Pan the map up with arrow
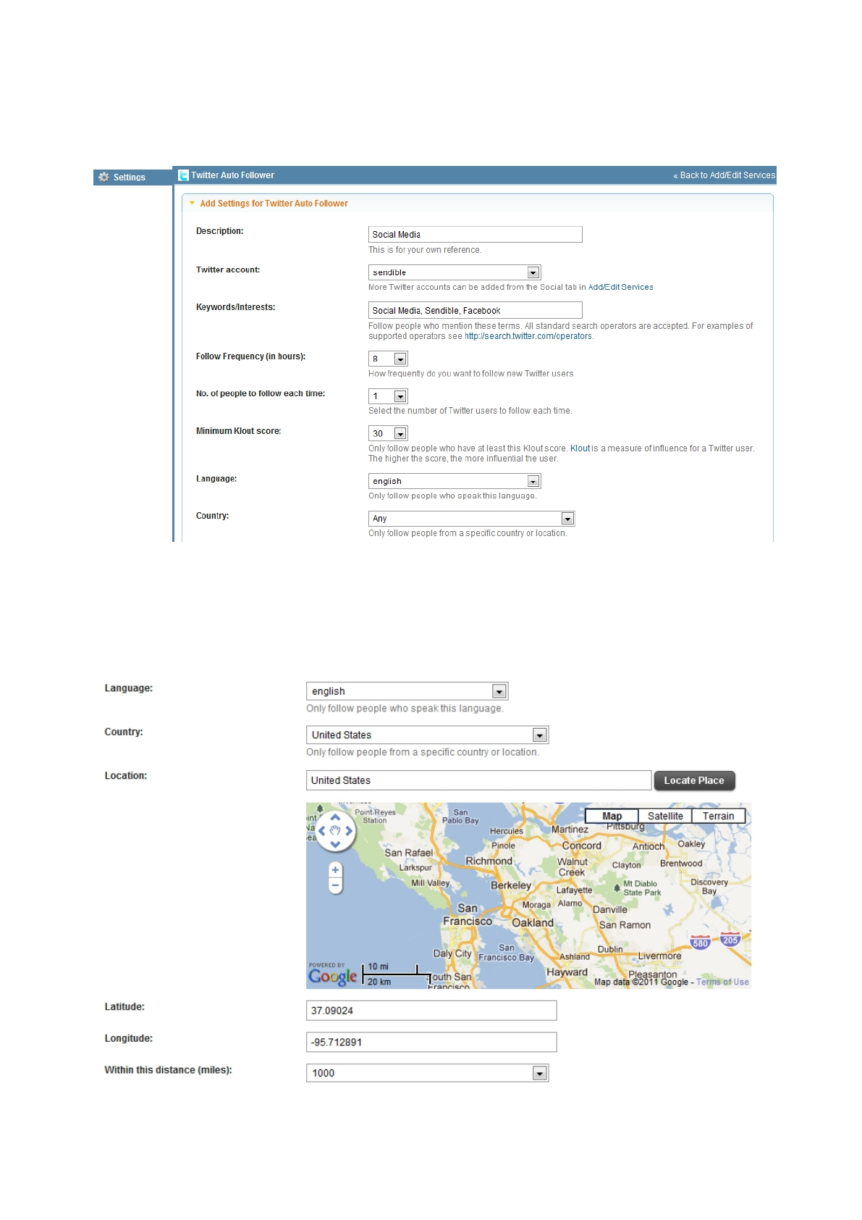862x1220 pixels. pos(335,818)
